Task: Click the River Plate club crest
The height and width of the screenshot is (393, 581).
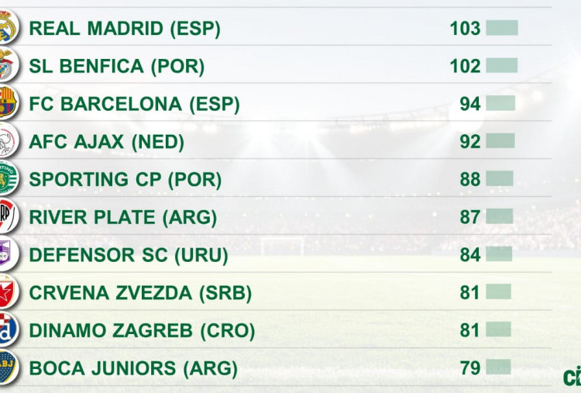Action: 9,215
